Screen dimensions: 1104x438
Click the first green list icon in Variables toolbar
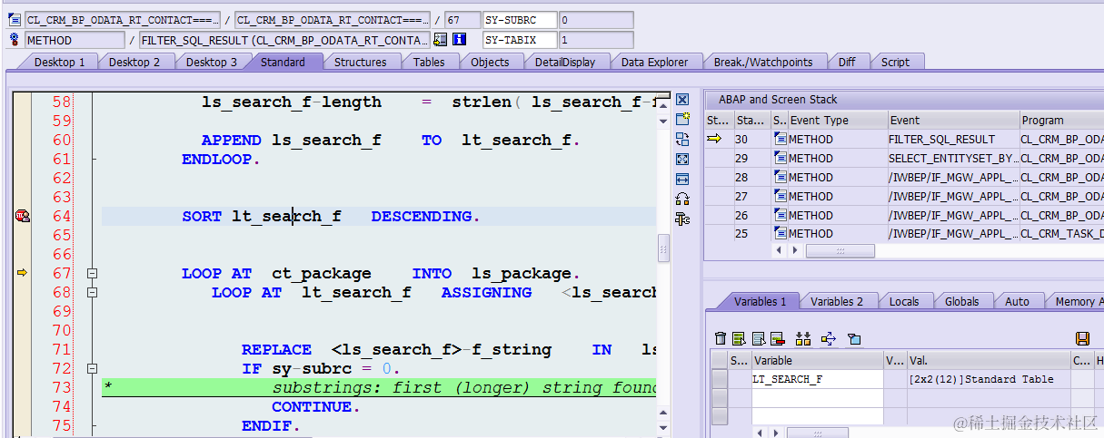pos(739,338)
